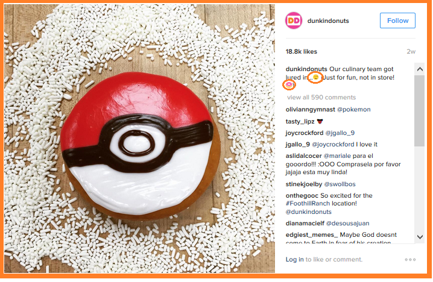Open oliviangymnast's profile from comment
Viewport: 433px width, 282px height.
(311, 110)
